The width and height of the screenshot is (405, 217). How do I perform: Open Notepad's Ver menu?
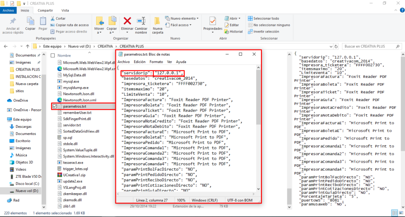coord(169,62)
